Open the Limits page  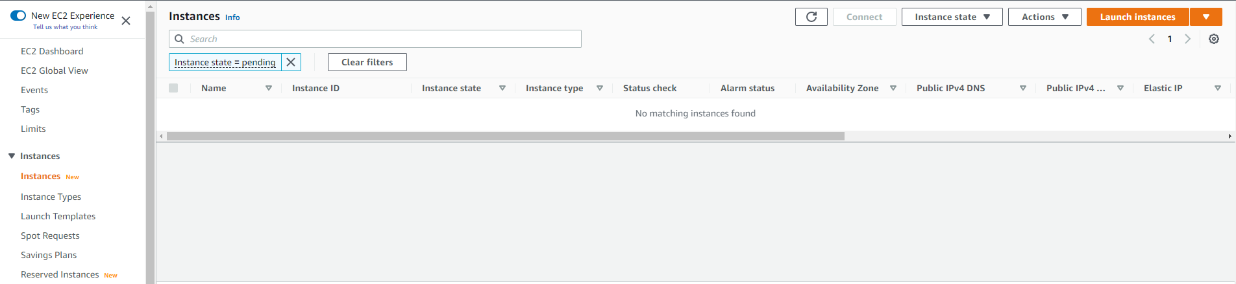[33, 129]
